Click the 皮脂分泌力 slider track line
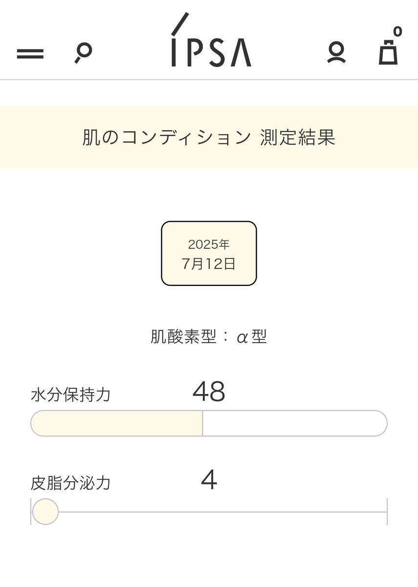The height and width of the screenshot is (587, 418). coord(222,512)
